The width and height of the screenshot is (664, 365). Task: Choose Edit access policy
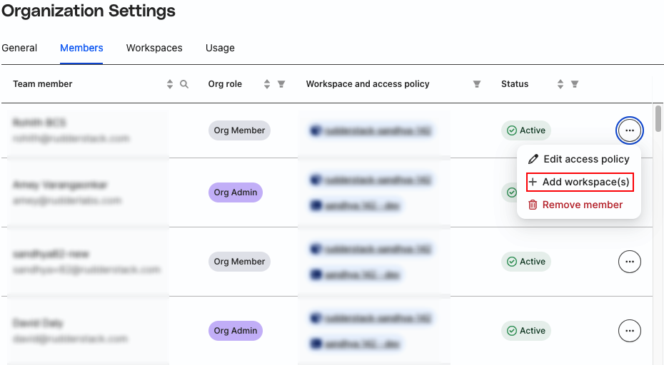[x=579, y=159]
